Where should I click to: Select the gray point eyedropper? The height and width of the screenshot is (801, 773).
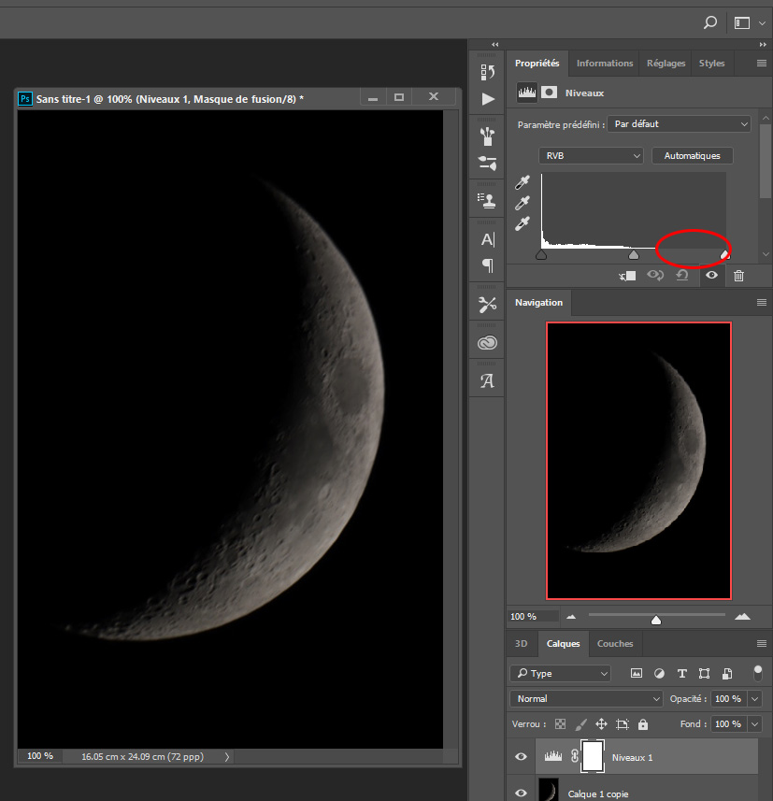pos(522,203)
